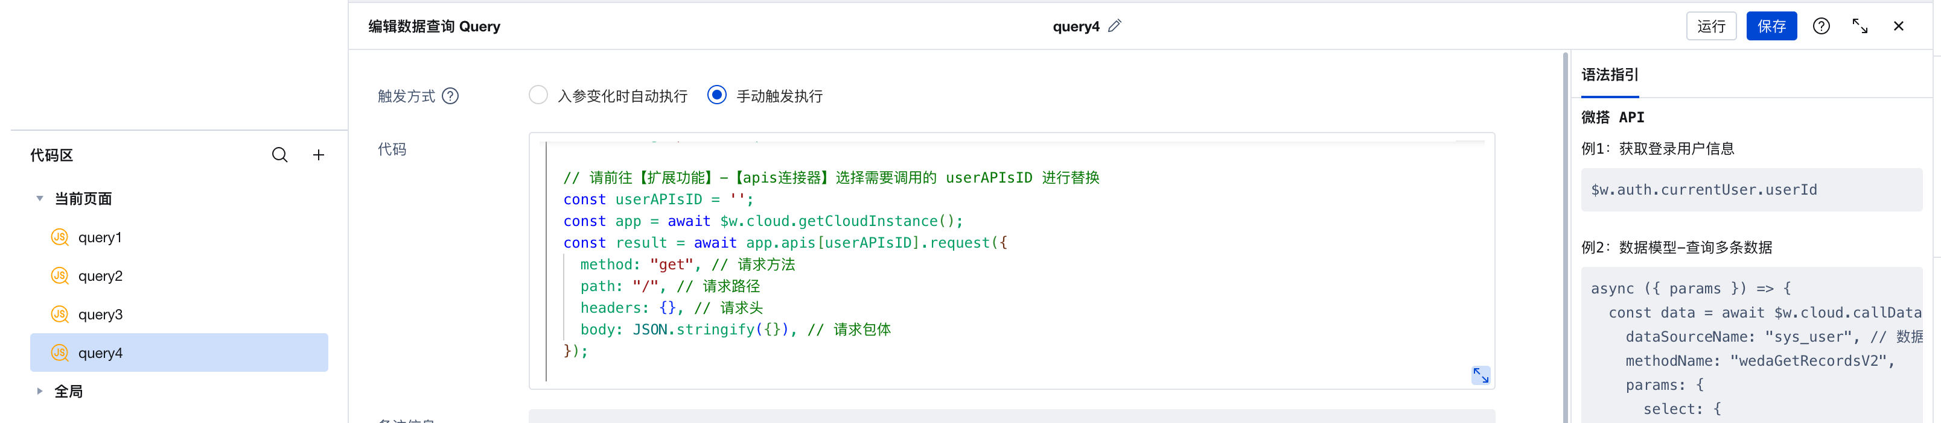1941x423 pixels.
Task: Open the help question mark icon in header
Action: tap(1821, 27)
